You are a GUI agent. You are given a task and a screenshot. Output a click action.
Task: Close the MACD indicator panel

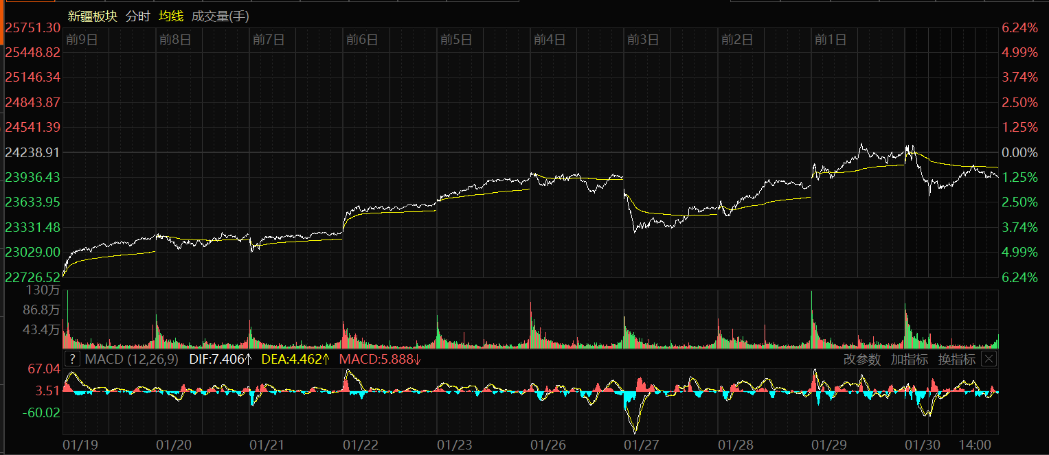(989, 359)
